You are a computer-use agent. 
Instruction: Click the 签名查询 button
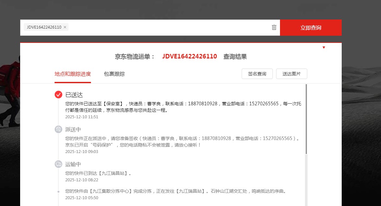[x=257, y=74]
